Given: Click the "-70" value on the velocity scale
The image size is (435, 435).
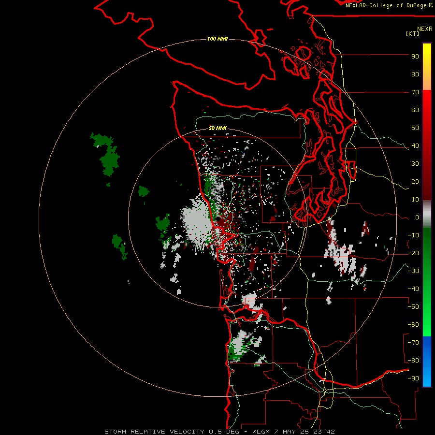Looking at the screenshot, I should coord(413,343).
